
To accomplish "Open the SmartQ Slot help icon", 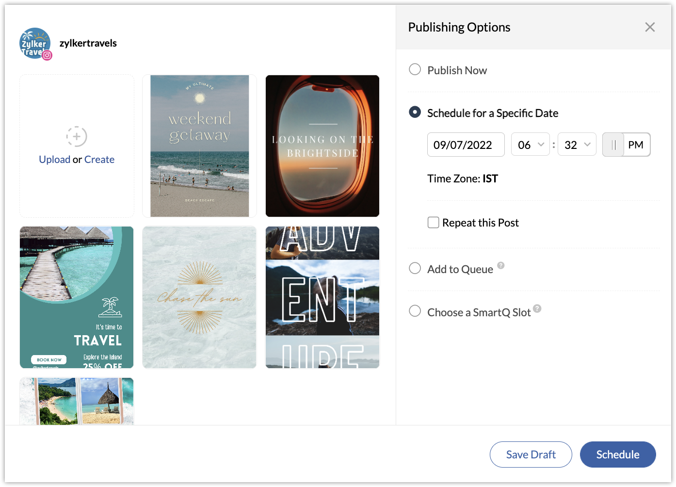I will pos(537,308).
